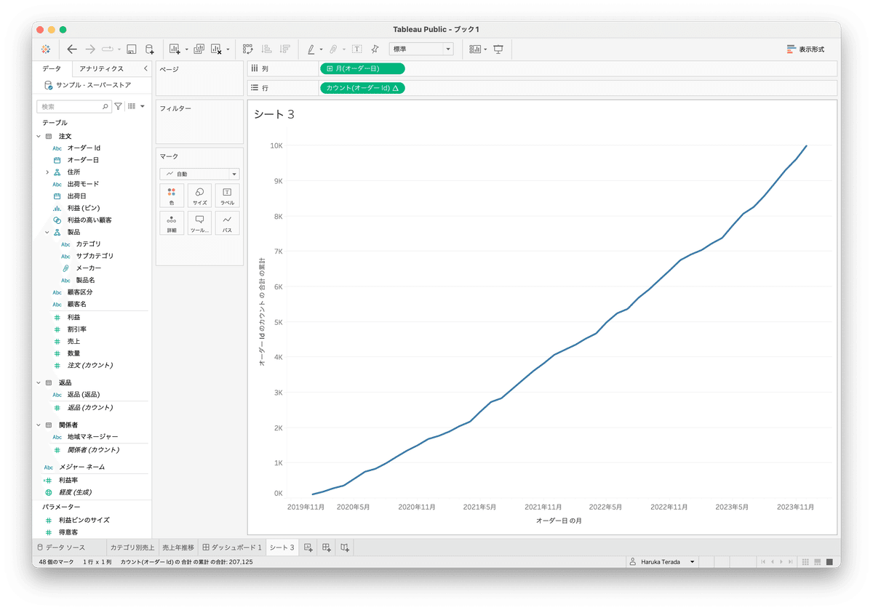Open the 詳細 detail mark card
Image resolution: width=873 pixels, height=610 pixels.
172,223
